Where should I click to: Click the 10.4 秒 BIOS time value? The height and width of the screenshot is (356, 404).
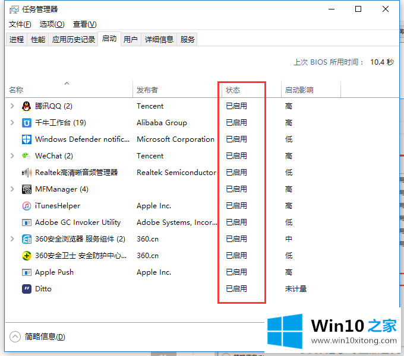point(382,62)
